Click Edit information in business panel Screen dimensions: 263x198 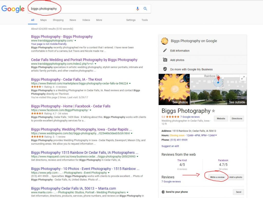[180, 50]
